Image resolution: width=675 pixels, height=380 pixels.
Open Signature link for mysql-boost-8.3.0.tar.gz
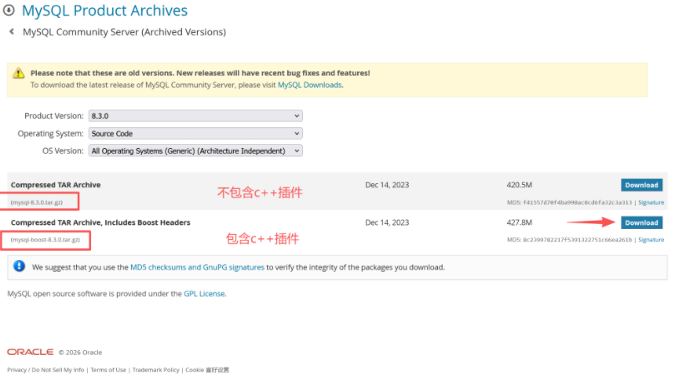pyautogui.click(x=651, y=240)
